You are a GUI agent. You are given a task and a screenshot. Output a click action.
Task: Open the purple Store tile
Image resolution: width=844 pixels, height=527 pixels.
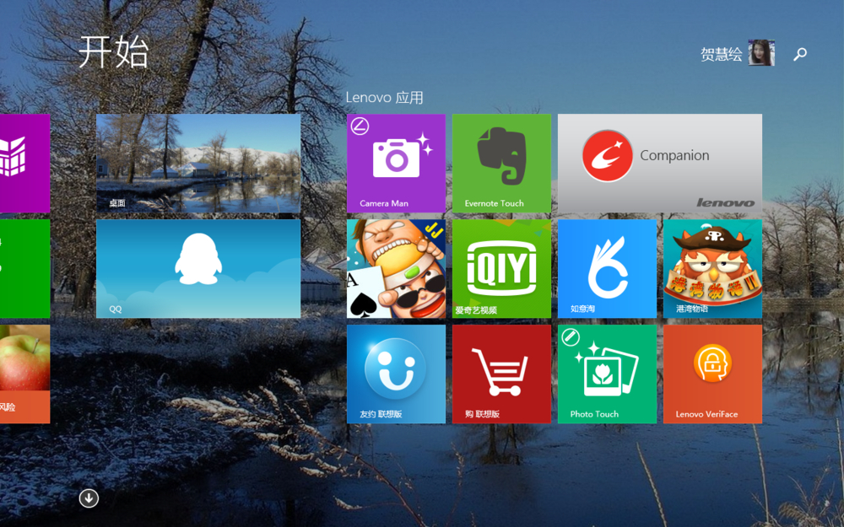24,163
